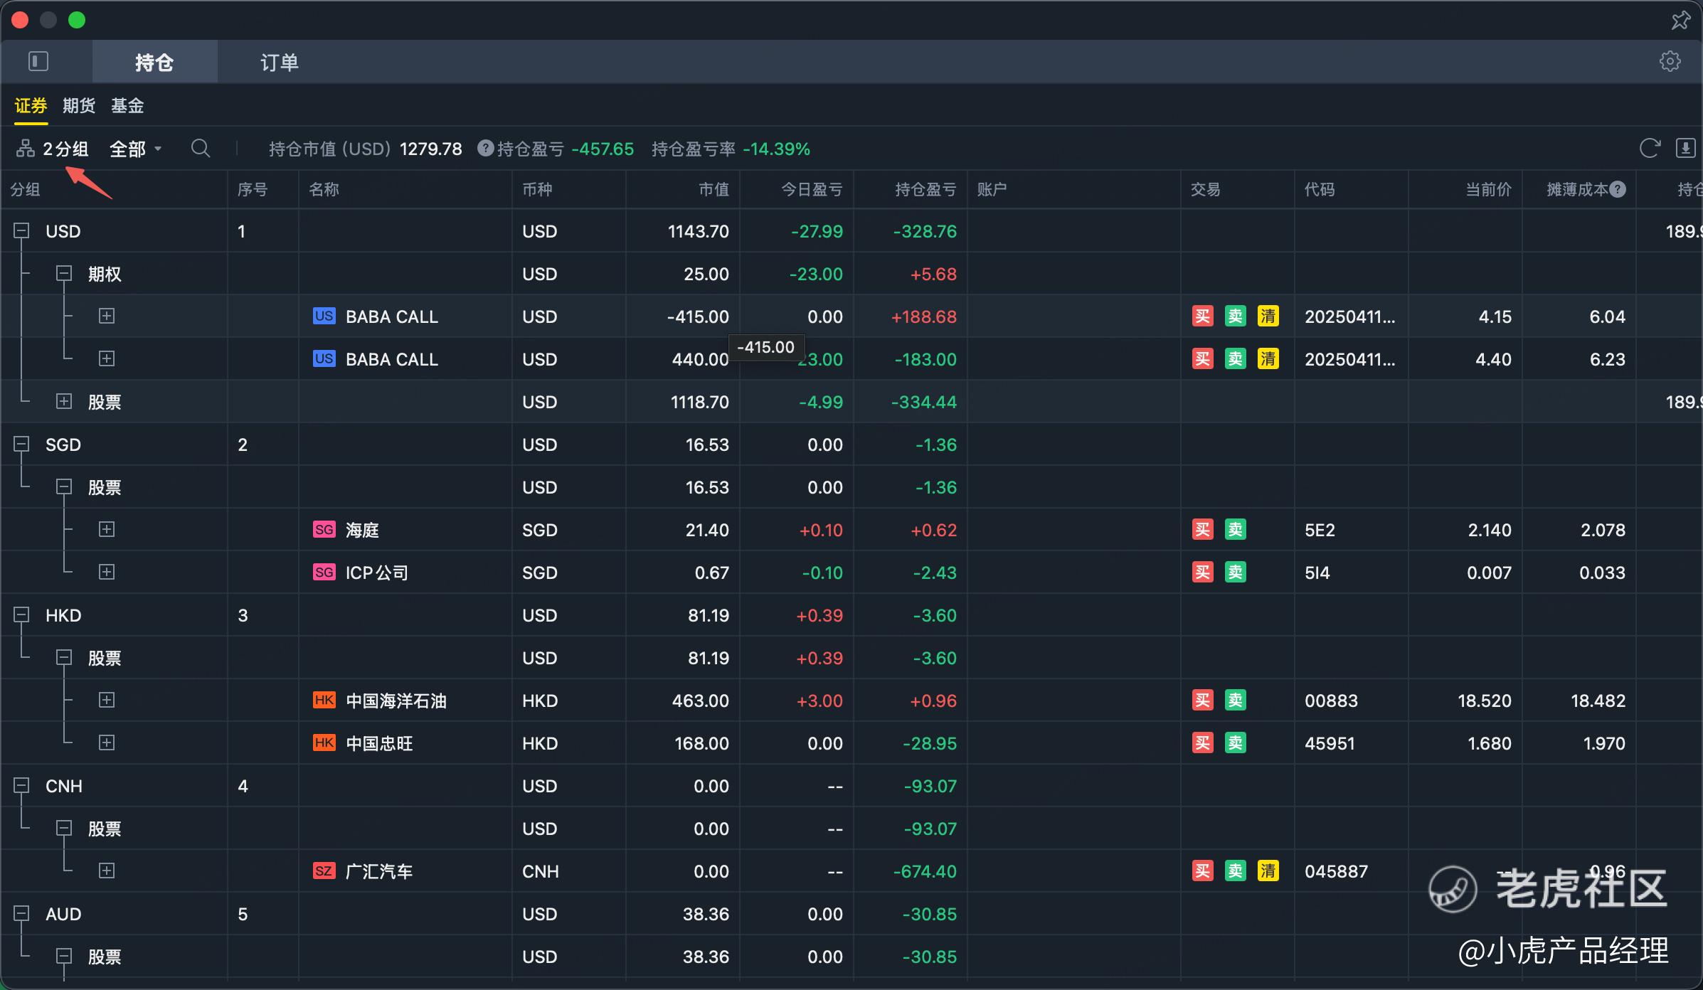
Task: Expand the 股票 subgroup under USD
Action: [x=64, y=401]
